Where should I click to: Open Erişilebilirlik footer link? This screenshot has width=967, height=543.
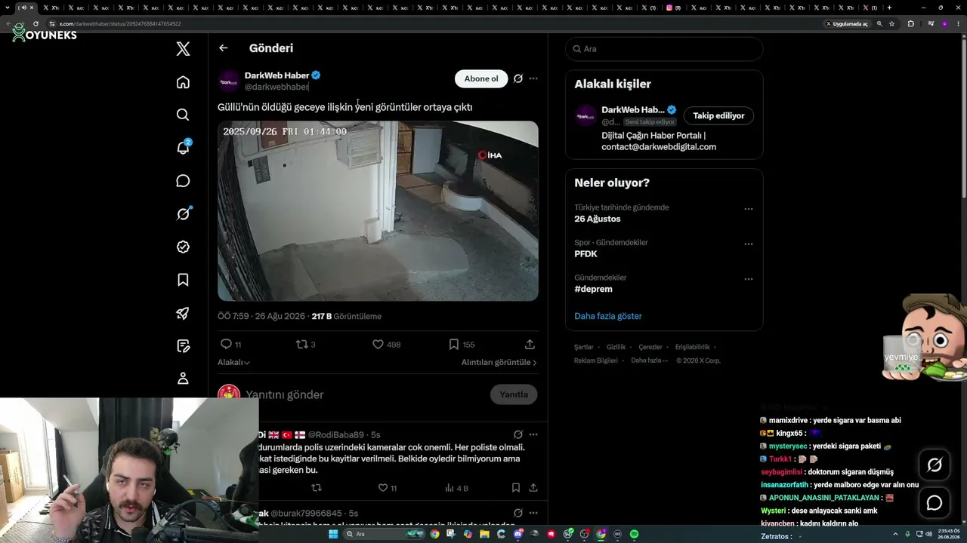[693, 347]
